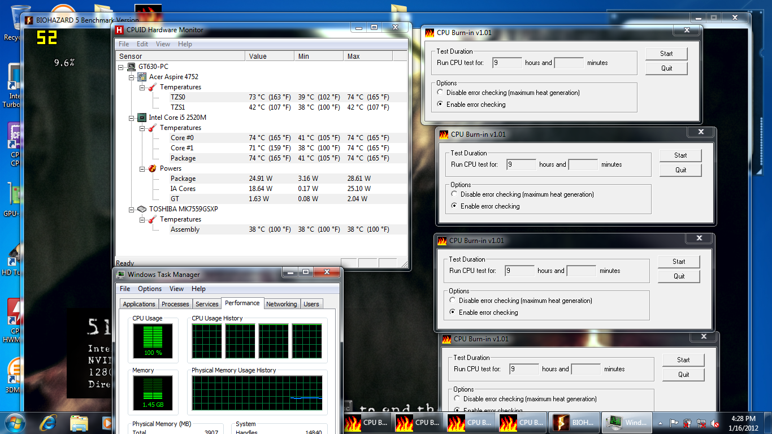Click Start in second CPU Burn-in window
Image resolution: width=772 pixels, height=434 pixels.
(680, 155)
